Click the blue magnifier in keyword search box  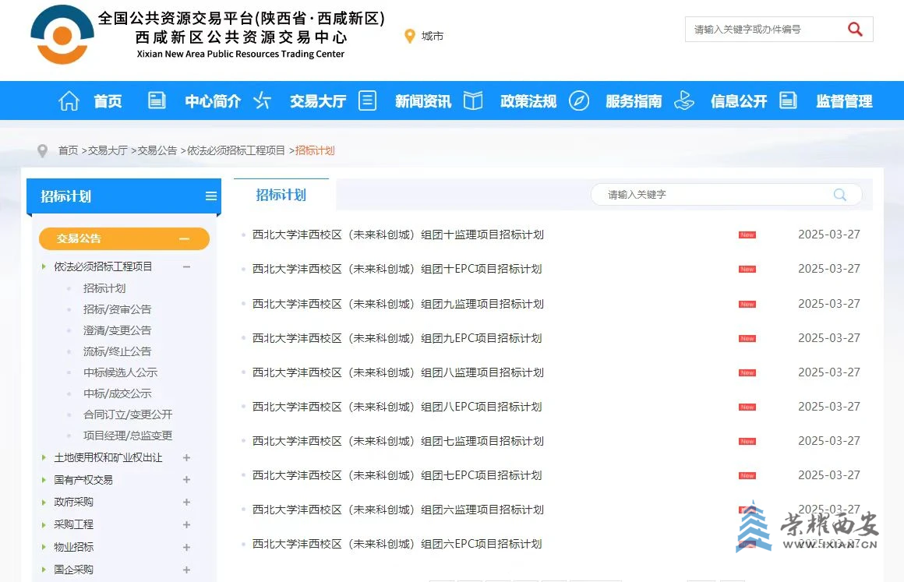click(x=840, y=195)
